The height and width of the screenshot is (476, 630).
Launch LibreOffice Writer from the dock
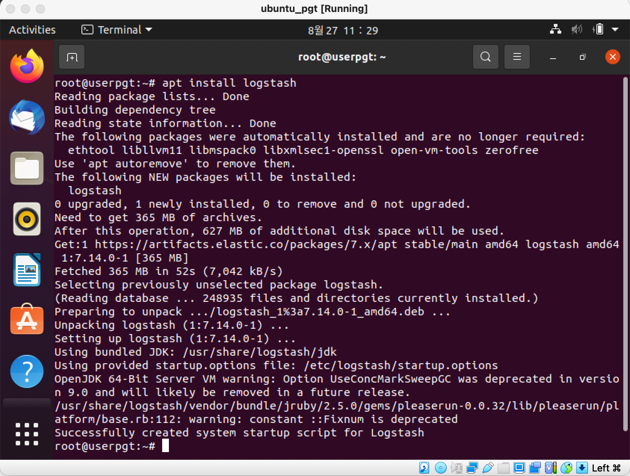click(x=27, y=270)
